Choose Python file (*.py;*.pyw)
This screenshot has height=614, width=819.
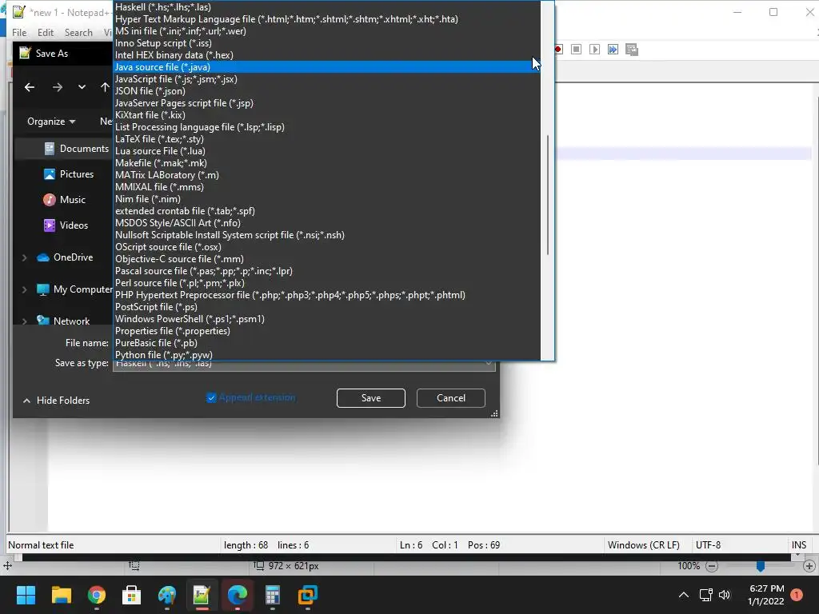pyautogui.click(x=327, y=354)
